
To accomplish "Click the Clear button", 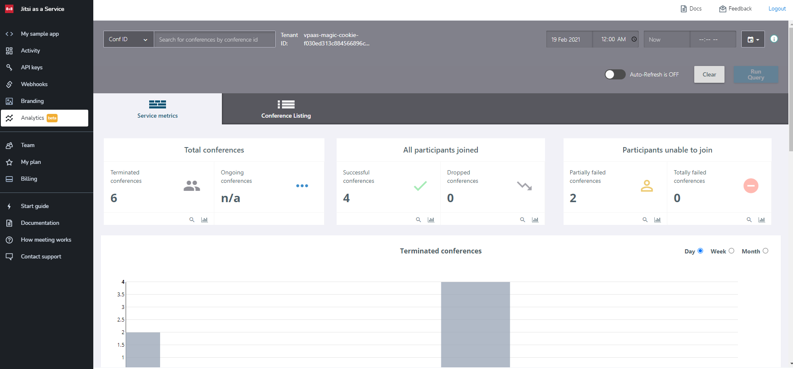I will coord(709,74).
